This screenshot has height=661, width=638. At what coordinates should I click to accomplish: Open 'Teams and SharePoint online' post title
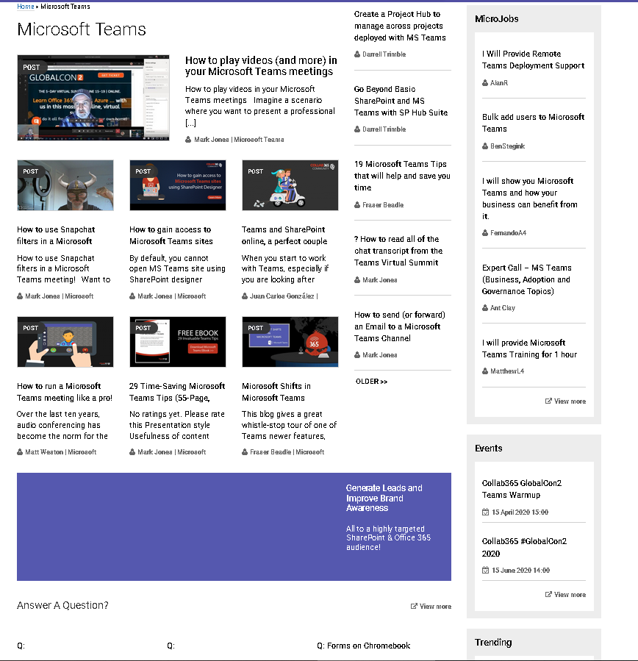(x=284, y=235)
